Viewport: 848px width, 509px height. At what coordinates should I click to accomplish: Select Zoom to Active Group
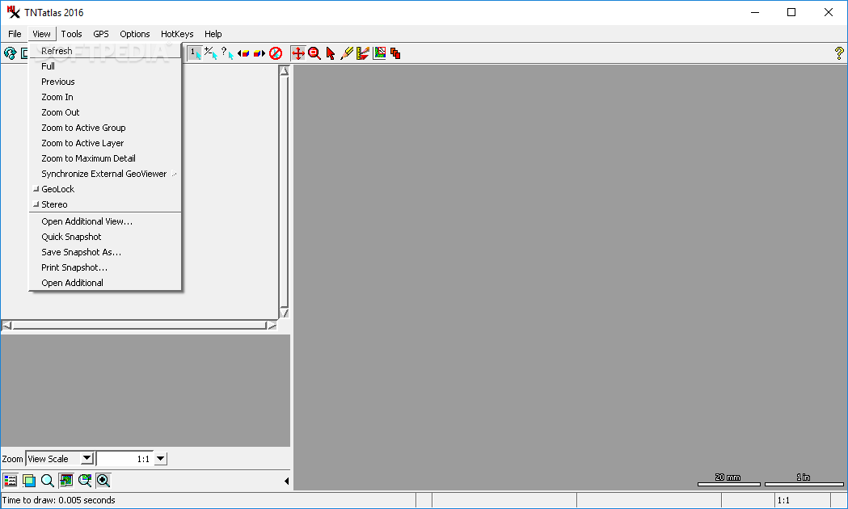(105, 128)
